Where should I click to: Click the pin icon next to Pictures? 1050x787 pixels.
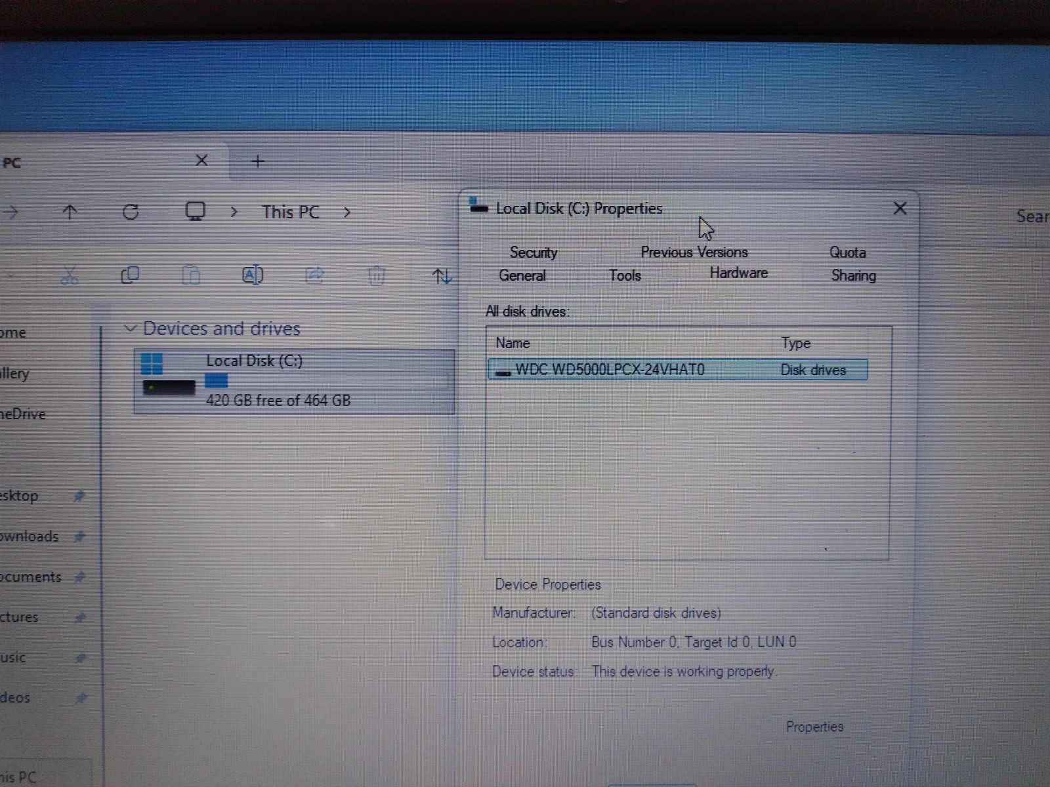pos(80,617)
